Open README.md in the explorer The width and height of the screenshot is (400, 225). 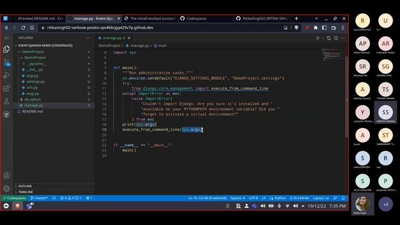point(32,111)
